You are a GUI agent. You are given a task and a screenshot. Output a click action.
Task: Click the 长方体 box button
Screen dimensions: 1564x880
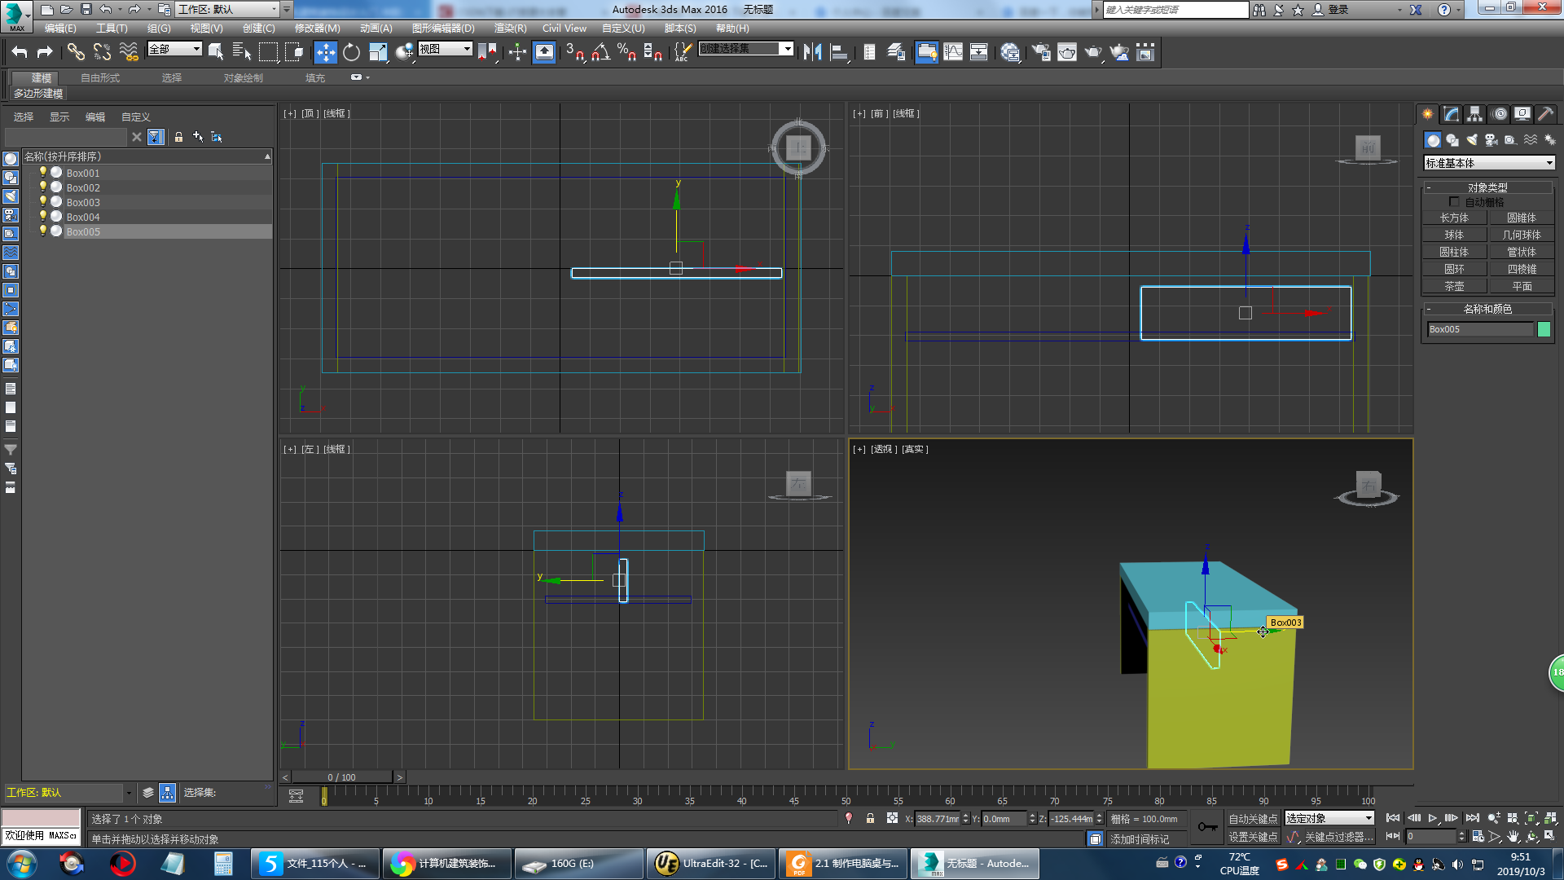pyautogui.click(x=1454, y=218)
